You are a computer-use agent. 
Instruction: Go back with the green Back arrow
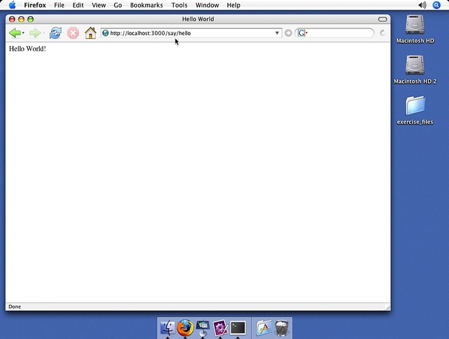coord(15,33)
